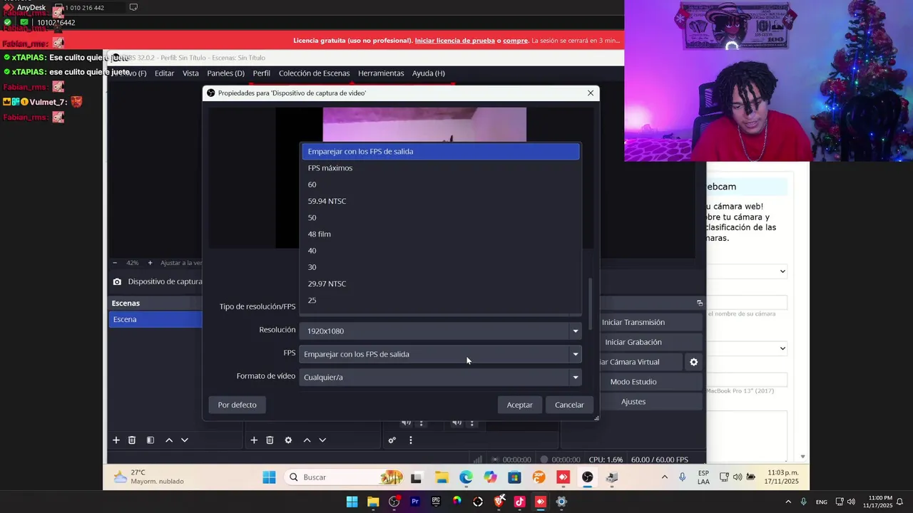Open AnyDesk icon on remote taskbar

[x=563, y=477]
